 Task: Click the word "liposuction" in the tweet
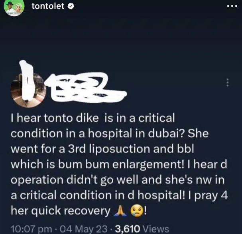click(x=120, y=149)
